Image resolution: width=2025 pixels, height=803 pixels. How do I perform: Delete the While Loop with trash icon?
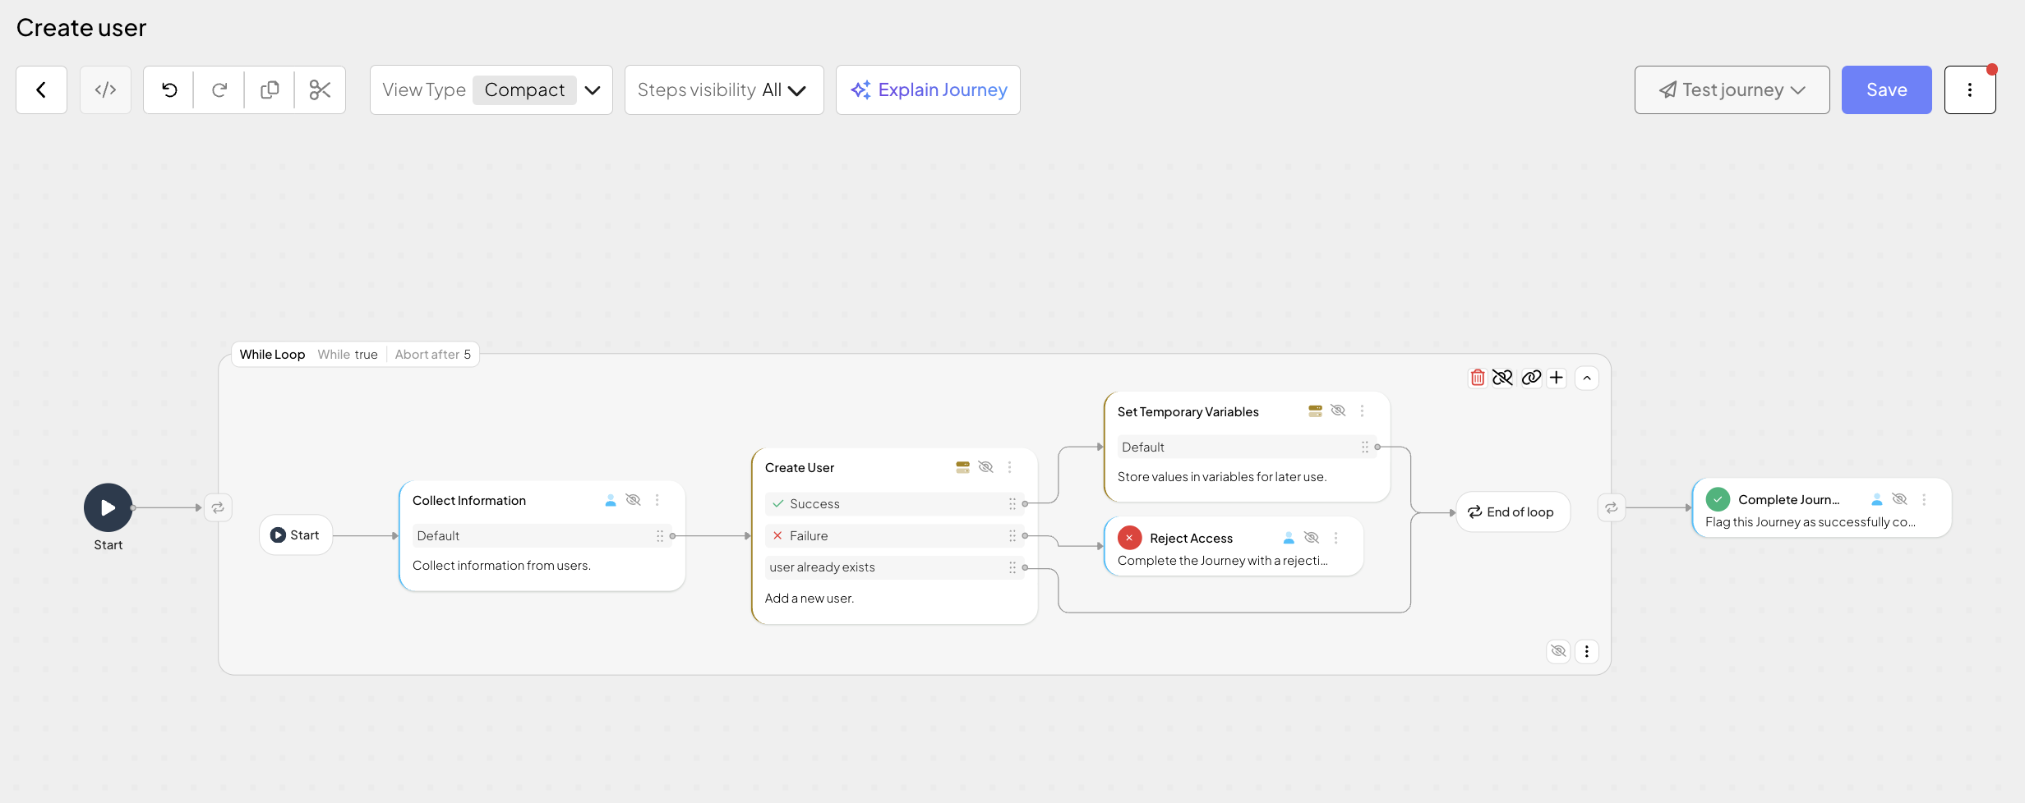[1478, 378]
